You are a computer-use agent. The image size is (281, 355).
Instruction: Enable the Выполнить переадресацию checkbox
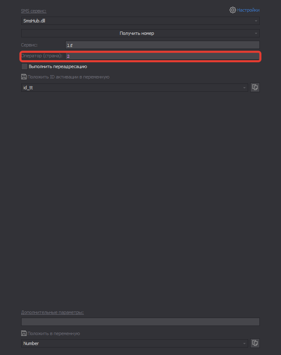point(25,66)
